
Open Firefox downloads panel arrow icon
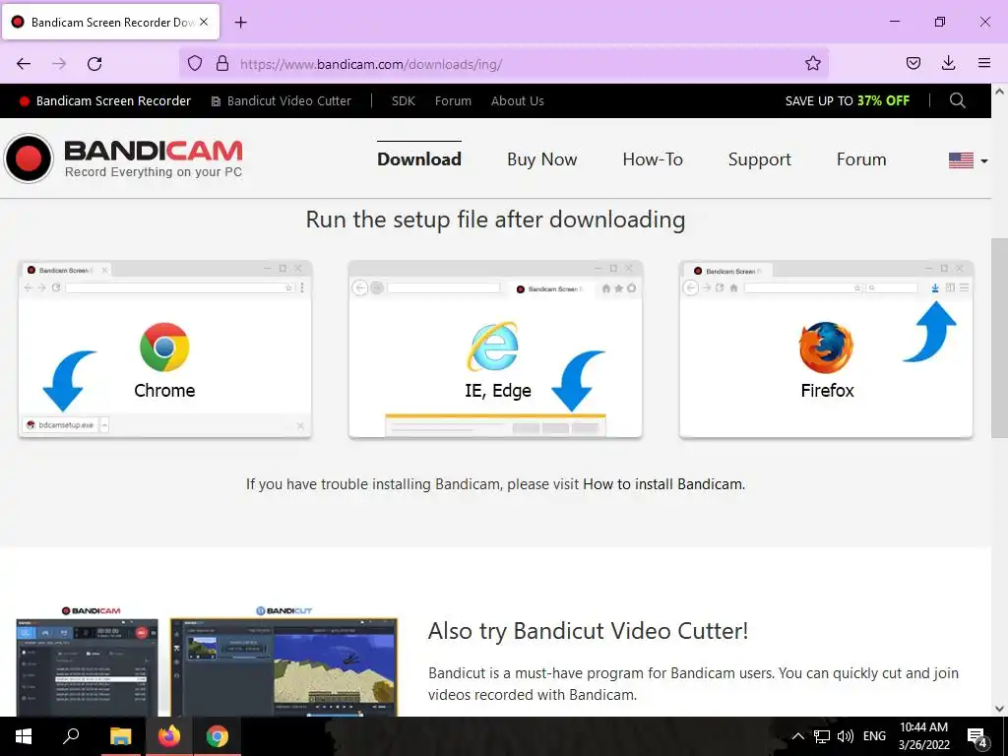coord(948,63)
